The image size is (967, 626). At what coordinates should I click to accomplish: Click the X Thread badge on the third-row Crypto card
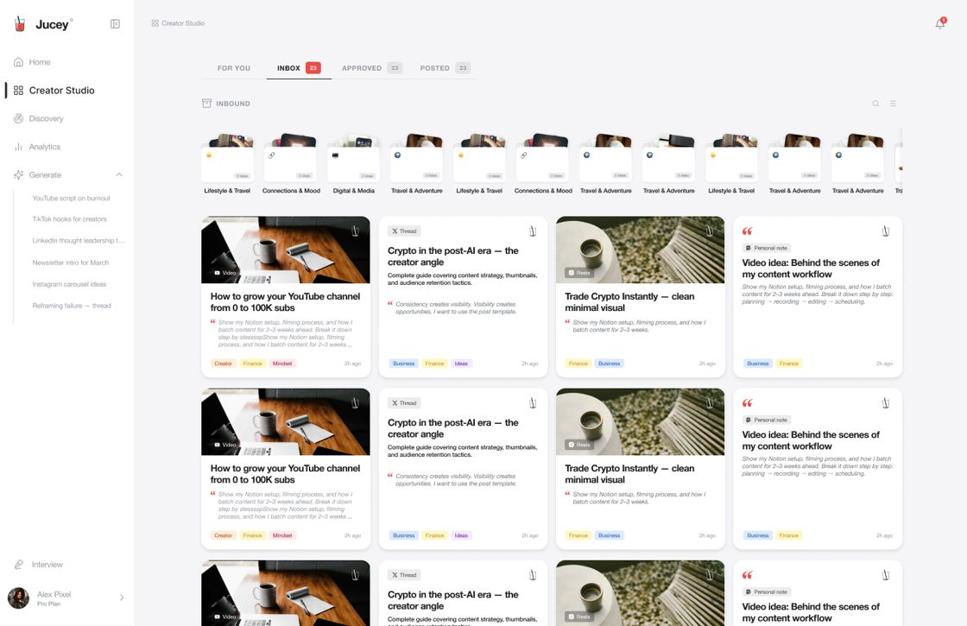[405, 575]
